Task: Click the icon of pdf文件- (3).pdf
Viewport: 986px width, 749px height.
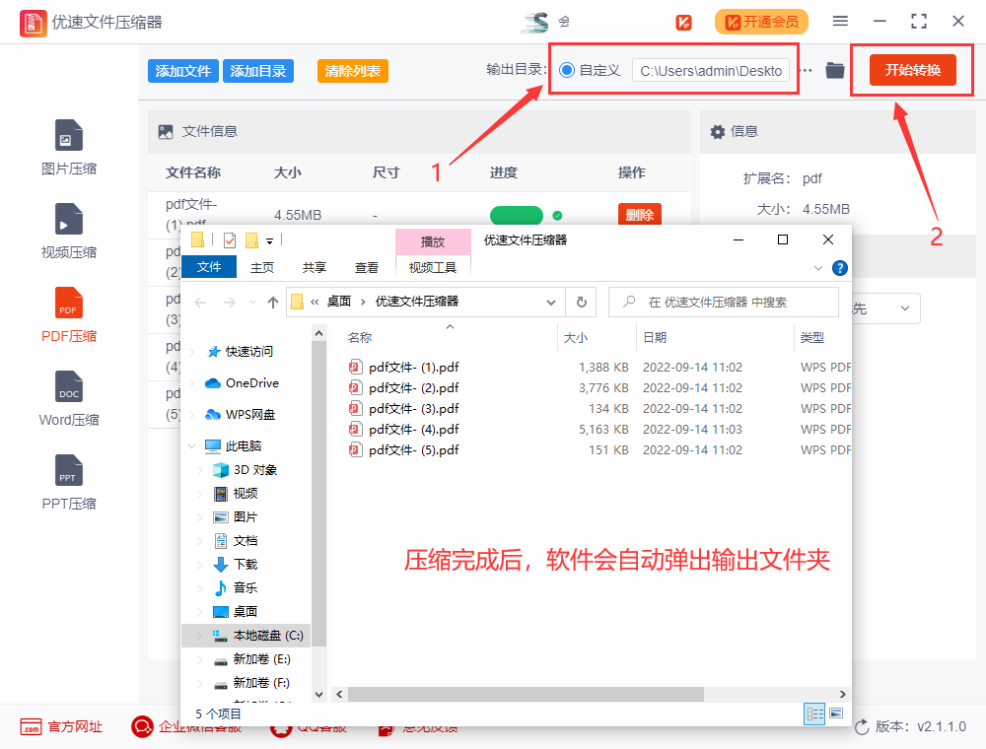Action: coord(356,408)
